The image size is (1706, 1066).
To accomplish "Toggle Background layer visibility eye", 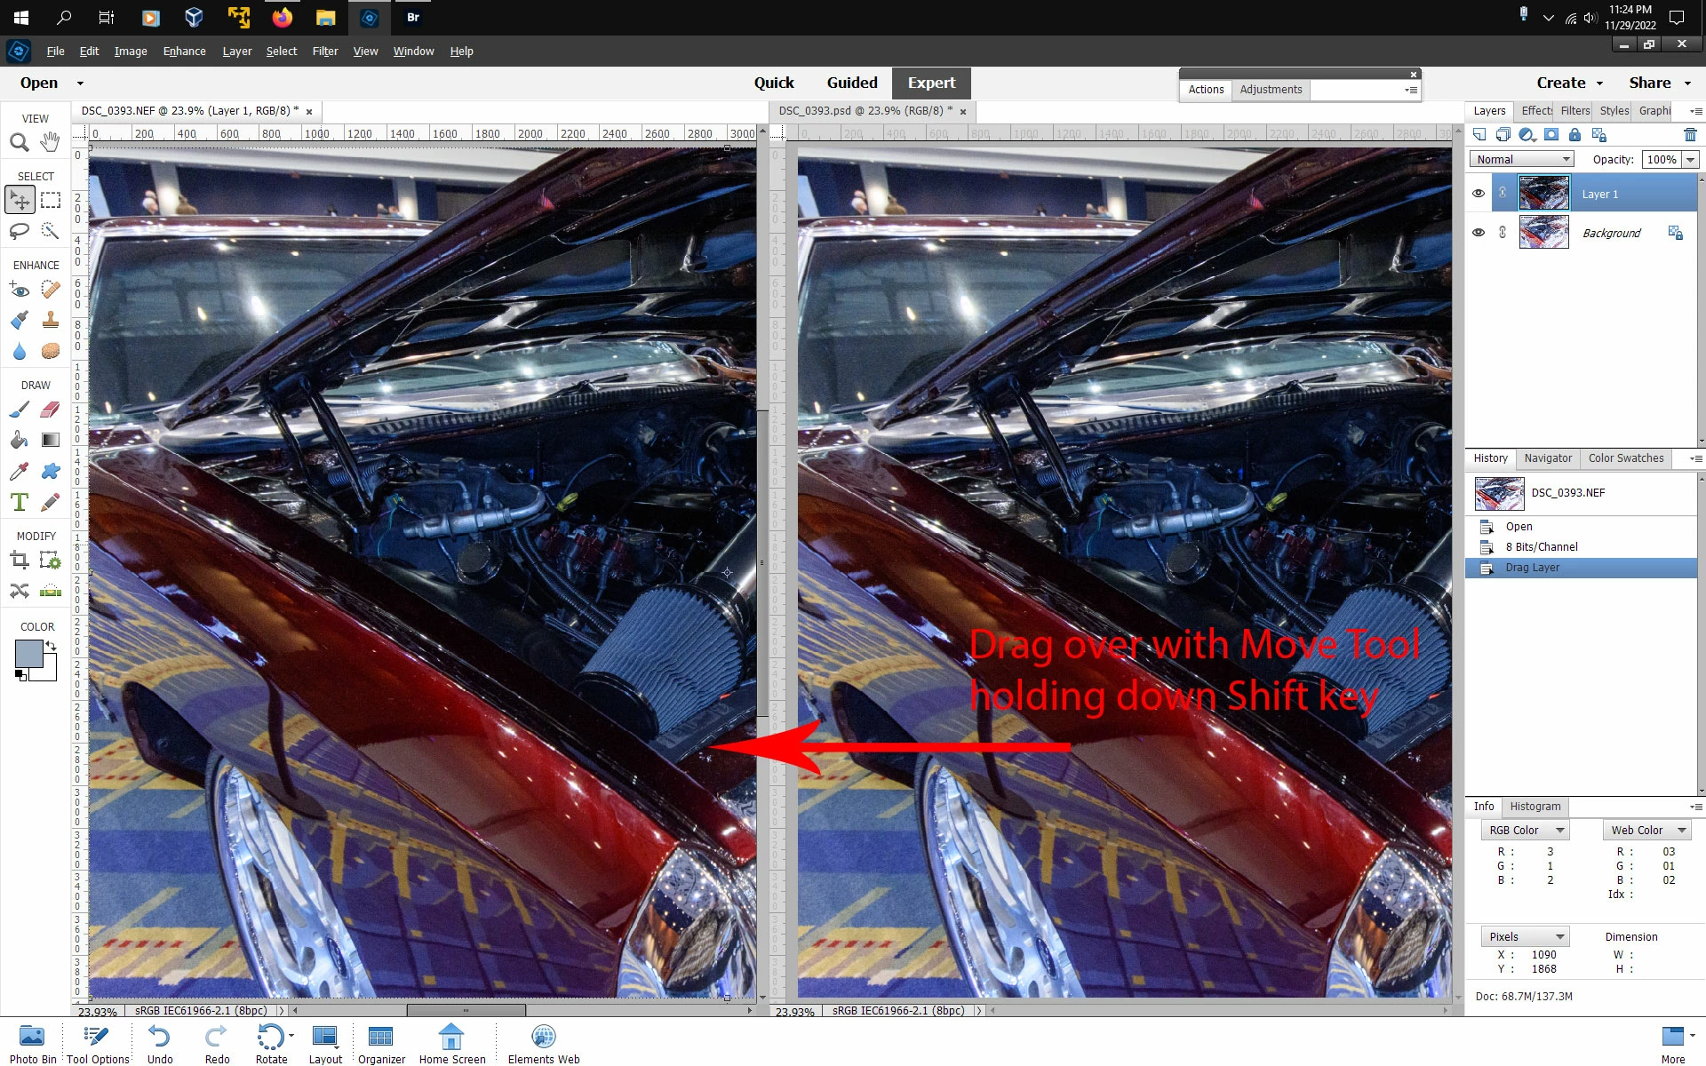I will point(1479,233).
